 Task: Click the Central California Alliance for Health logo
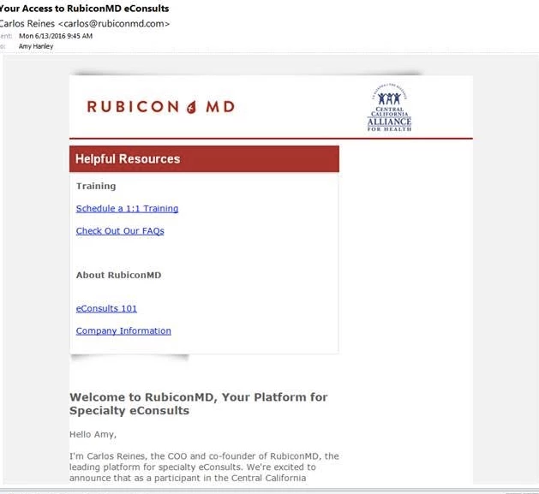(x=389, y=108)
